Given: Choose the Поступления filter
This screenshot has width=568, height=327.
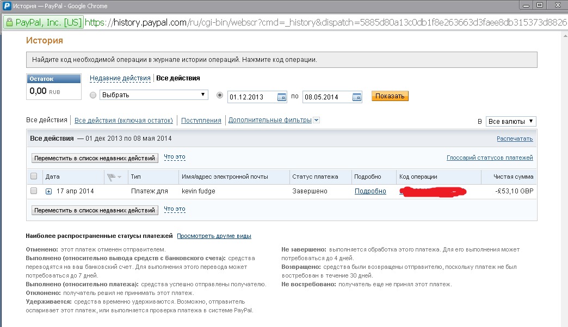Looking at the screenshot, I should pos(201,121).
